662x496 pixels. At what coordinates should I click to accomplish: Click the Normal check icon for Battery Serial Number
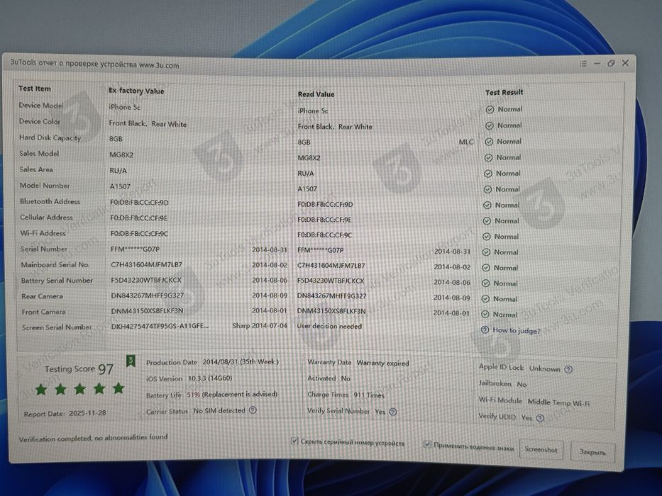(x=485, y=283)
